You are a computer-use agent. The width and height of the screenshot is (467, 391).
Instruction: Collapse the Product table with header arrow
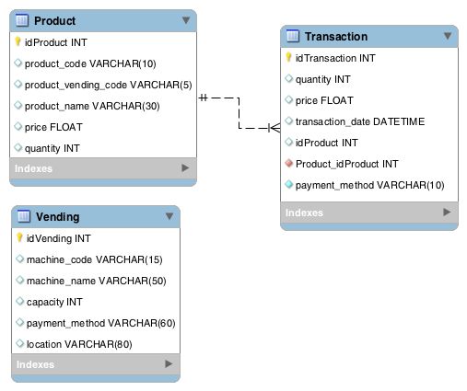(186, 20)
